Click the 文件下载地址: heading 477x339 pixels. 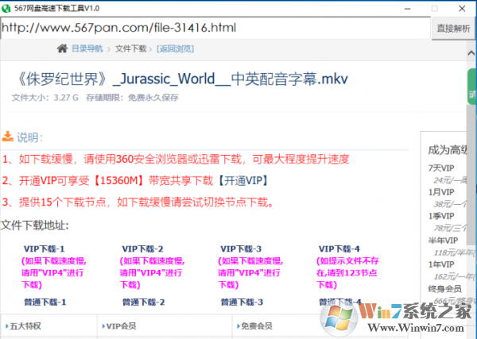coord(35,225)
